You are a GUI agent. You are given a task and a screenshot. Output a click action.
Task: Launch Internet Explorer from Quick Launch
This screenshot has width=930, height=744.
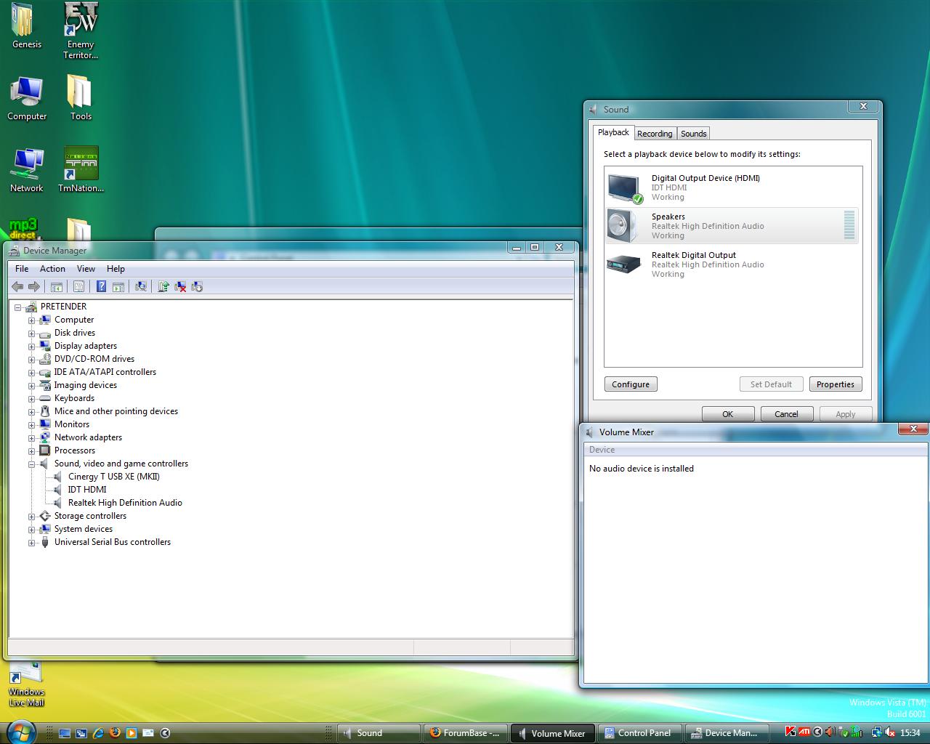(x=98, y=732)
